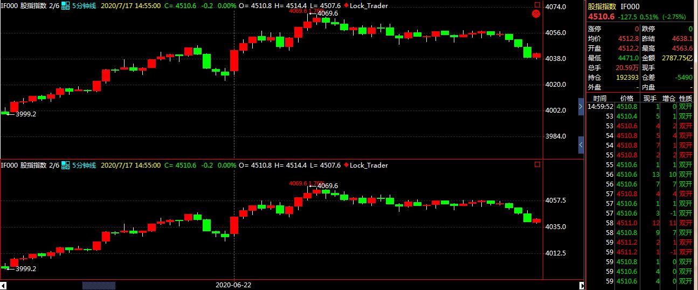The width and height of the screenshot is (698, 290).
Task: Click the IF000 股指指数 title in top pane
Action: pyautogui.click(x=24, y=6)
